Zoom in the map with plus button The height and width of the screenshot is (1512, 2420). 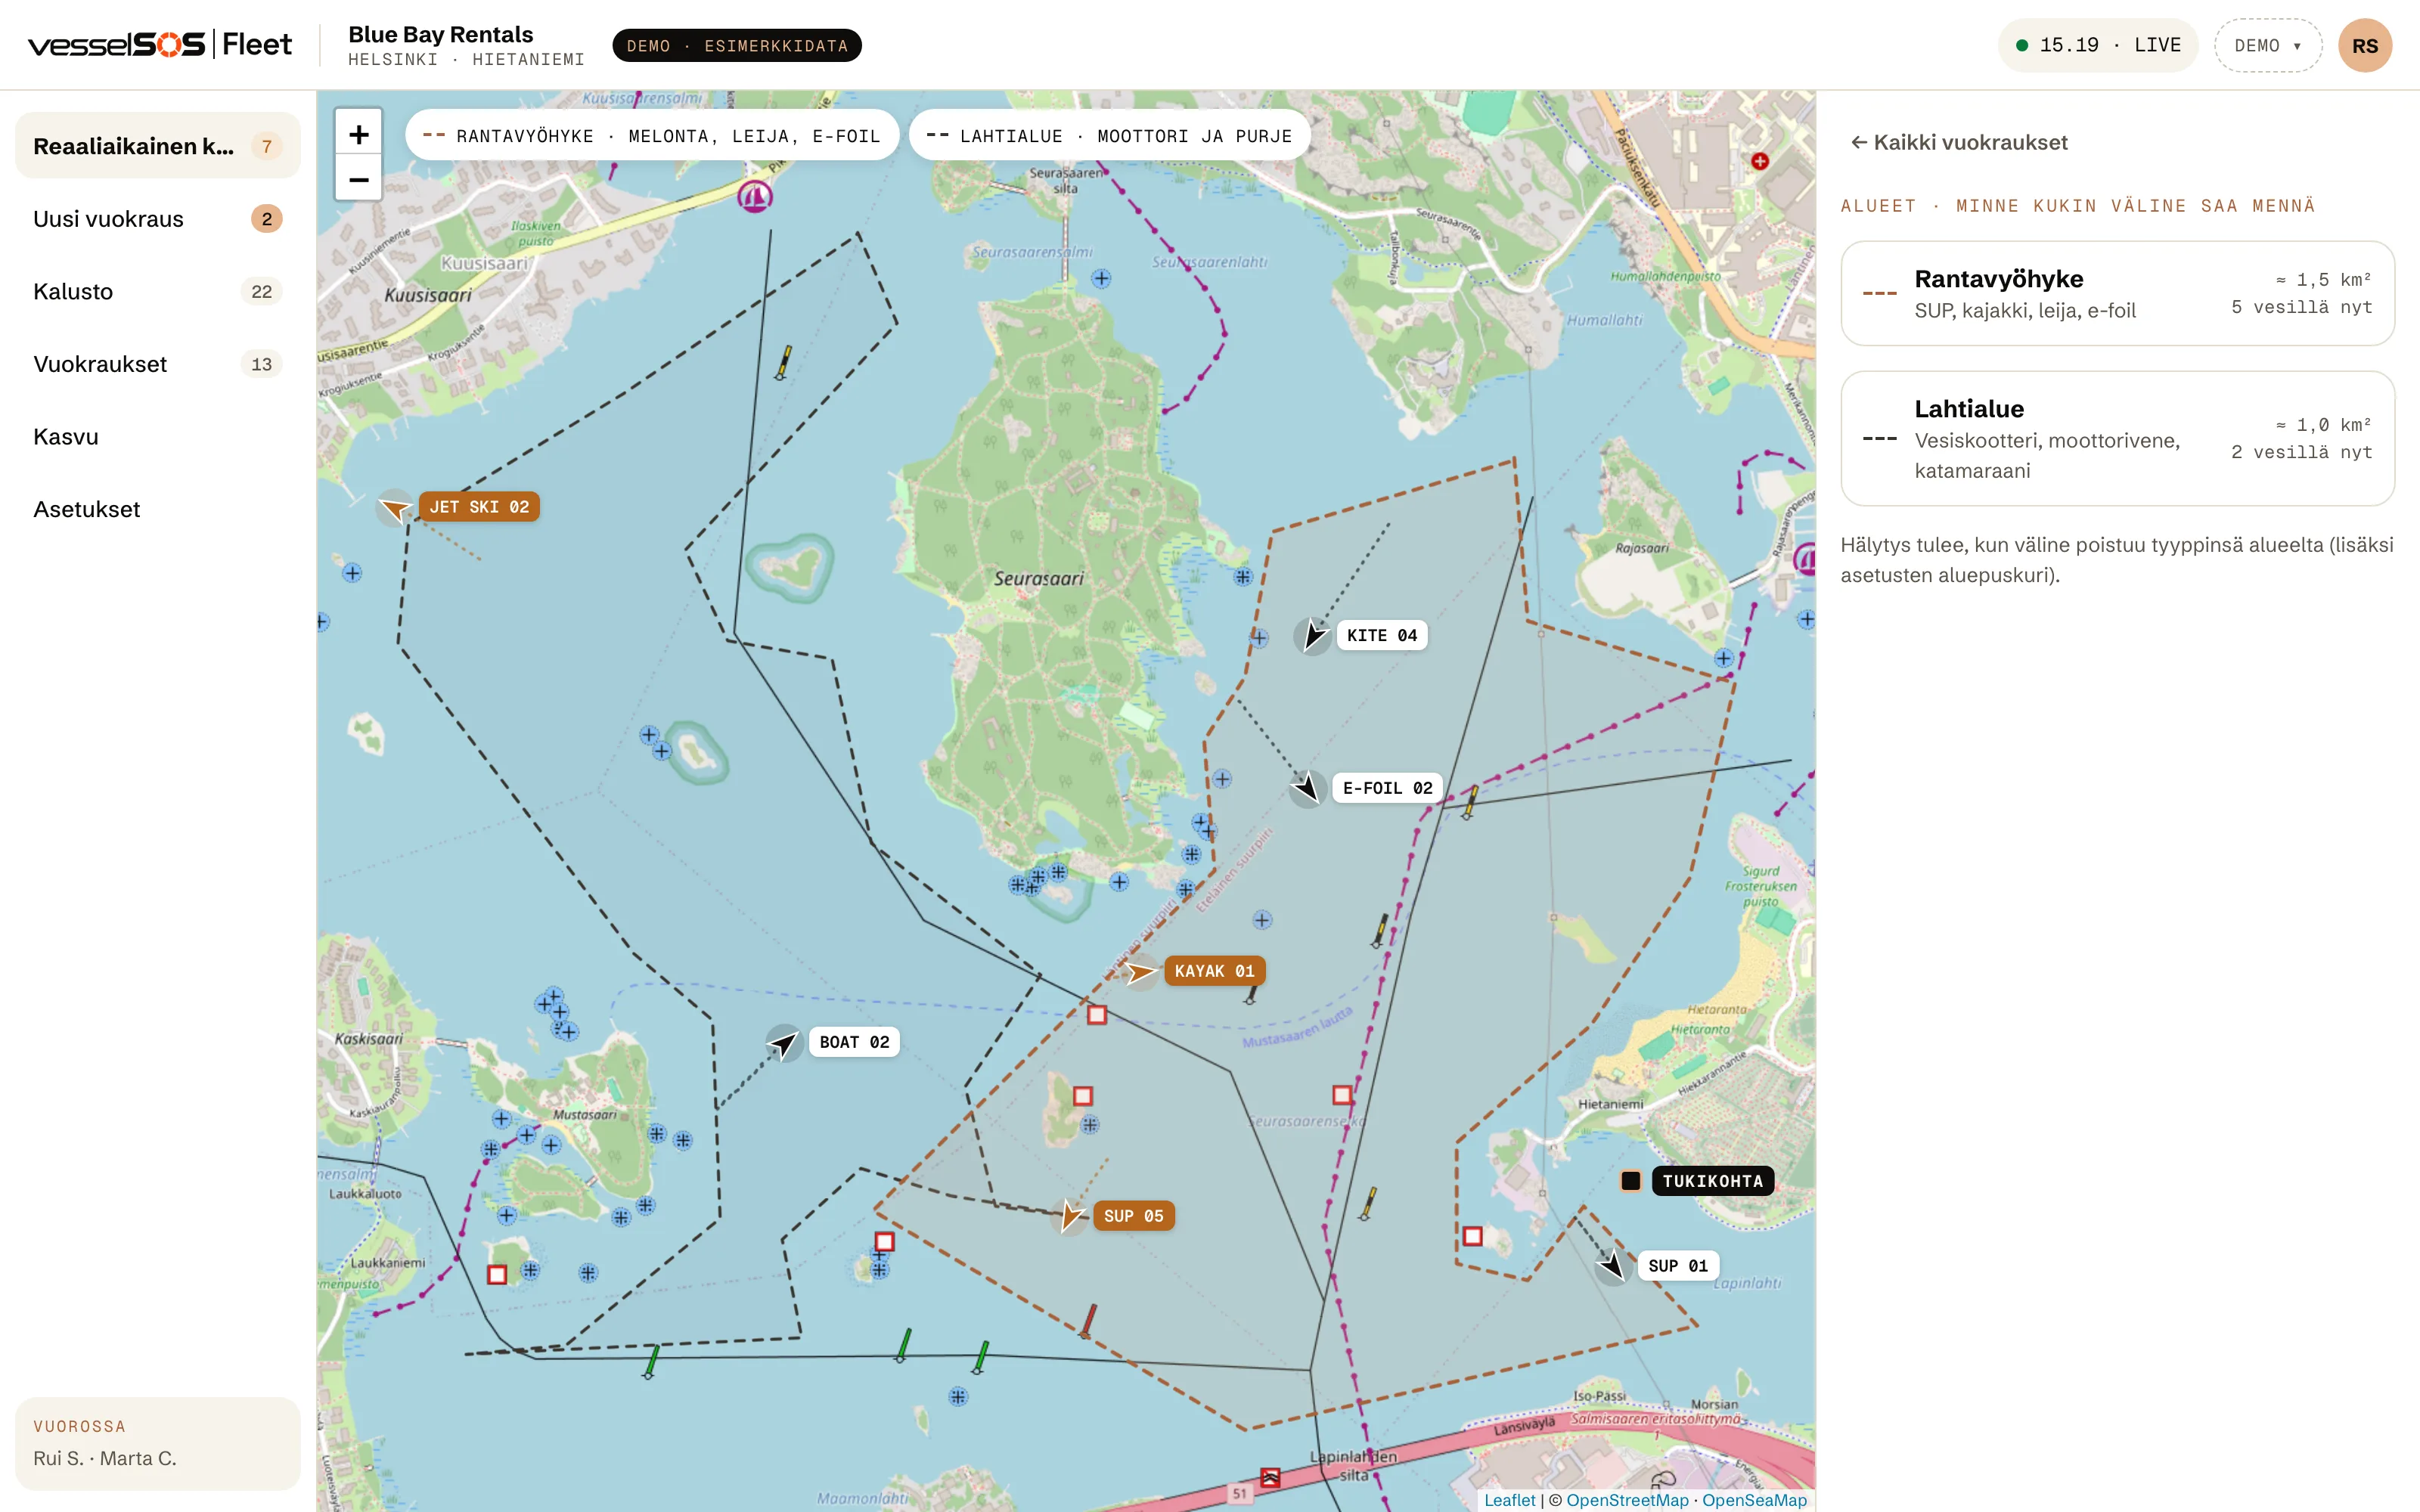[358, 134]
